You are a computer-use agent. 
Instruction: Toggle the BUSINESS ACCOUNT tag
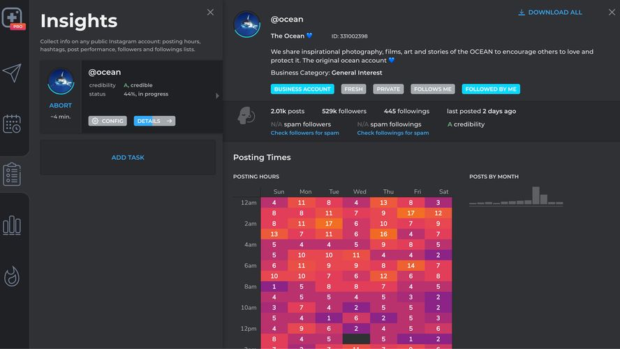[x=302, y=89]
